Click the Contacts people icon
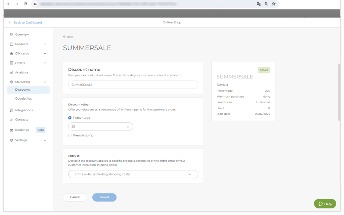This screenshot has height=215, width=344. tap(11, 120)
